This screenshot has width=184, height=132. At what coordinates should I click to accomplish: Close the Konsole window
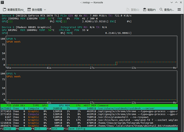pyautogui.click(x=181, y=2)
